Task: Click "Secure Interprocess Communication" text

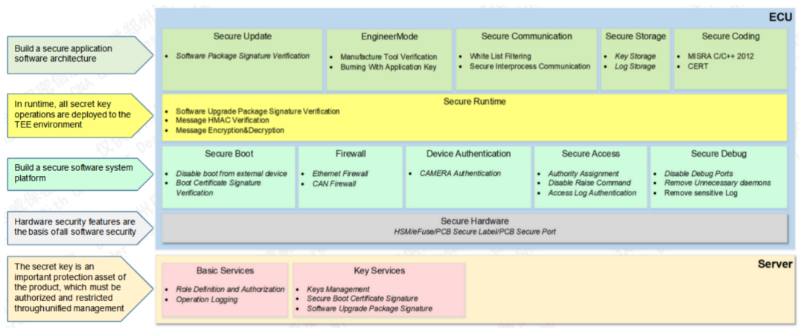Action: tap(530, 67)
